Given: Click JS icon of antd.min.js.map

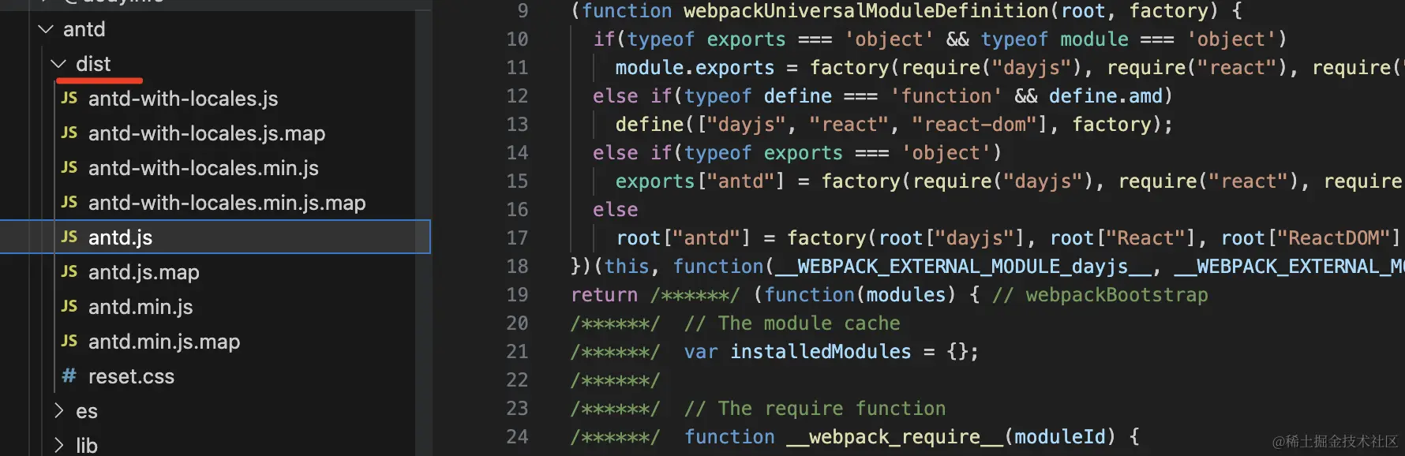Looking at the screenshot, I should pyautogui.click(x=69, y=341).
